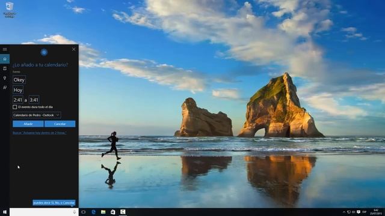Click the ESP language indicator
Screen dimensions: 385x216
pos(365,212)
